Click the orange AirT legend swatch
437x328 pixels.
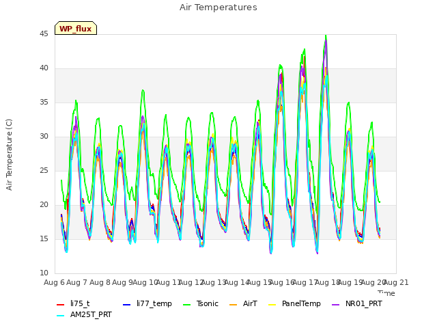click(233, 305)
